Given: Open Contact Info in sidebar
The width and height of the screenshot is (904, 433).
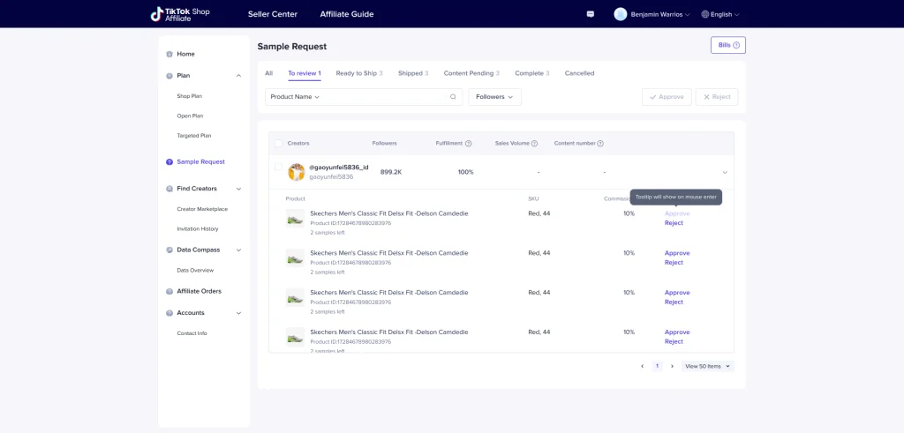Looking at the screenshot, I should (x=192, y=333).
